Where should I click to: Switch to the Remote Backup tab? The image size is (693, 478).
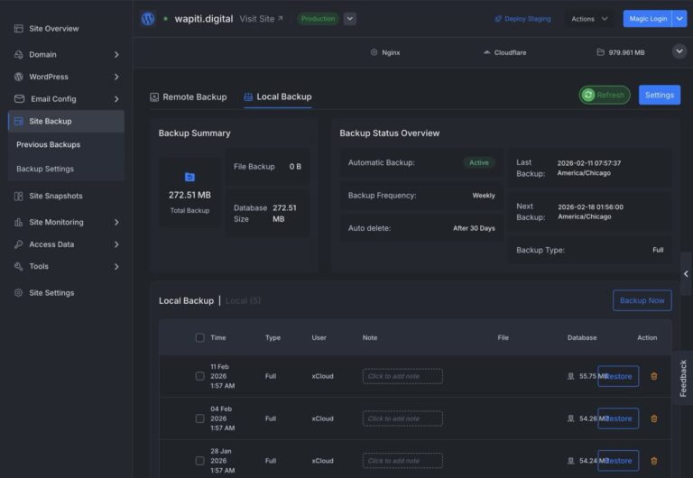coord(188,97)
